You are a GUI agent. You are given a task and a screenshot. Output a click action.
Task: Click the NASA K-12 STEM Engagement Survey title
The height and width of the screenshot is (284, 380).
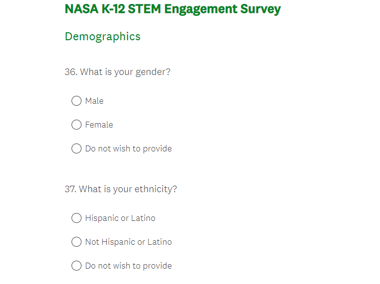172,9
